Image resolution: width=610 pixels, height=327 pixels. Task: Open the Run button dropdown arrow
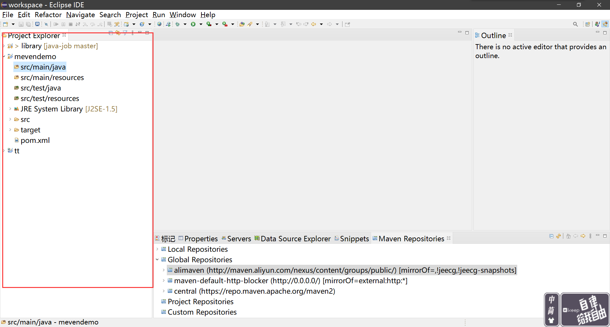point(201,24)
